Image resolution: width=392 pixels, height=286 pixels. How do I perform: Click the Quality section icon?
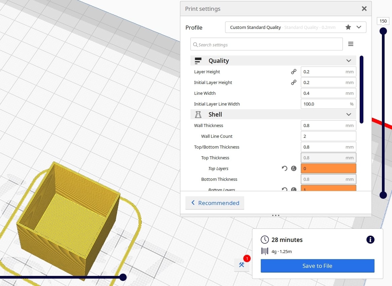point(198,61)
